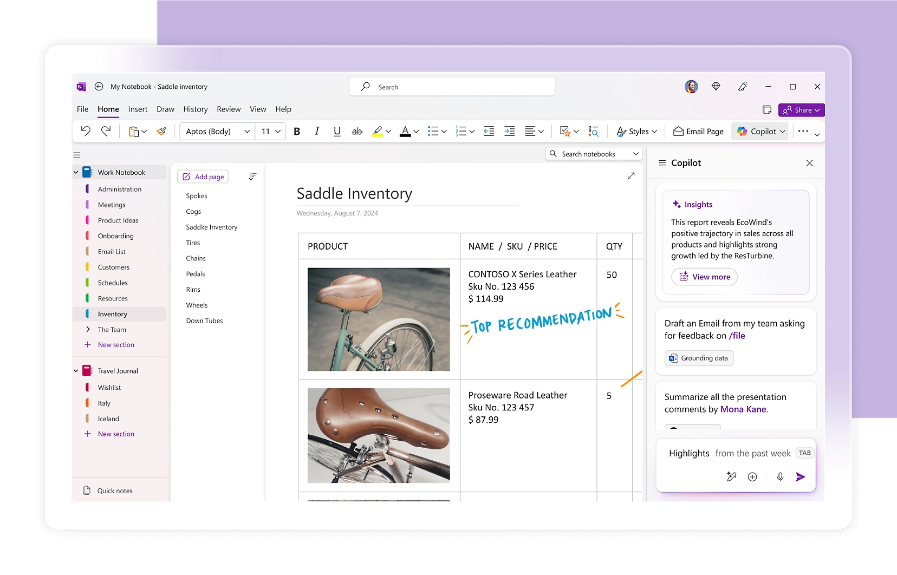This screenshot has width=897, height=575.
Task: Highlight text with yellow highlighter
Action: pos(379,131)
